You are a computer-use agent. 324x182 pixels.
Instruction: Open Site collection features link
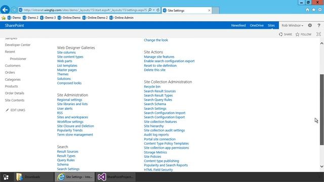tap(160, 122)
